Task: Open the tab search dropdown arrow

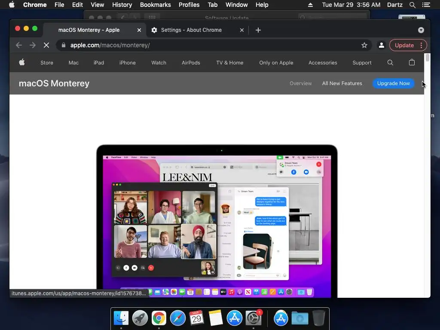Action: 421,30
